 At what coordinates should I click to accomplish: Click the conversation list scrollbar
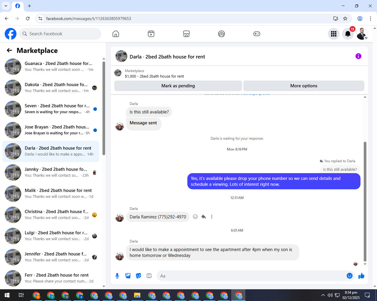coord(104,108)
